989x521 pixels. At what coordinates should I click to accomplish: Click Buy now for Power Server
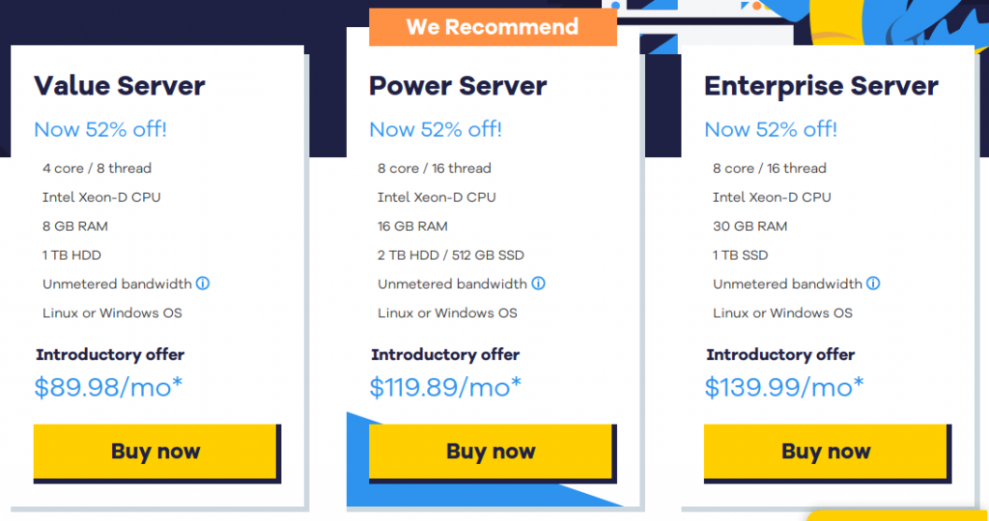coord(491,452)
